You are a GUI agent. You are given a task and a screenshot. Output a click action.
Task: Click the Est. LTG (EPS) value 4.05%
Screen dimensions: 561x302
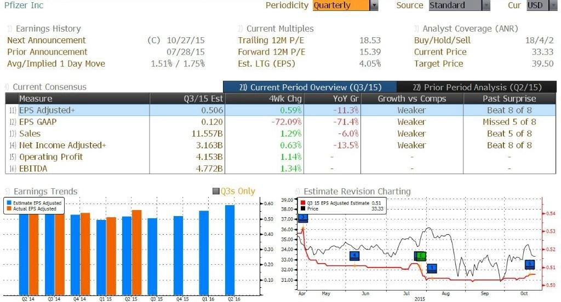[370, 63]
